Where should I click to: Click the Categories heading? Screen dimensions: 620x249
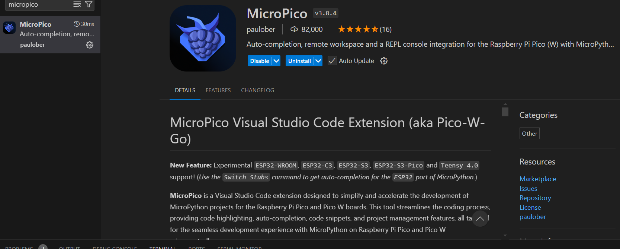pos(538,115)
